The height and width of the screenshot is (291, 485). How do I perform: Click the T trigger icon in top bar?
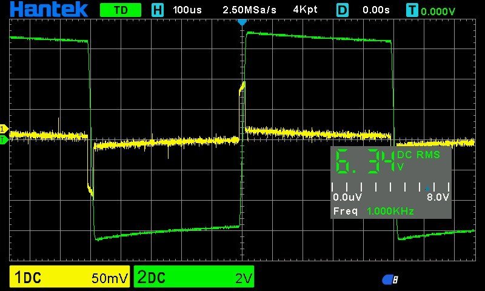pyautogui.click(x=412, y=10)
